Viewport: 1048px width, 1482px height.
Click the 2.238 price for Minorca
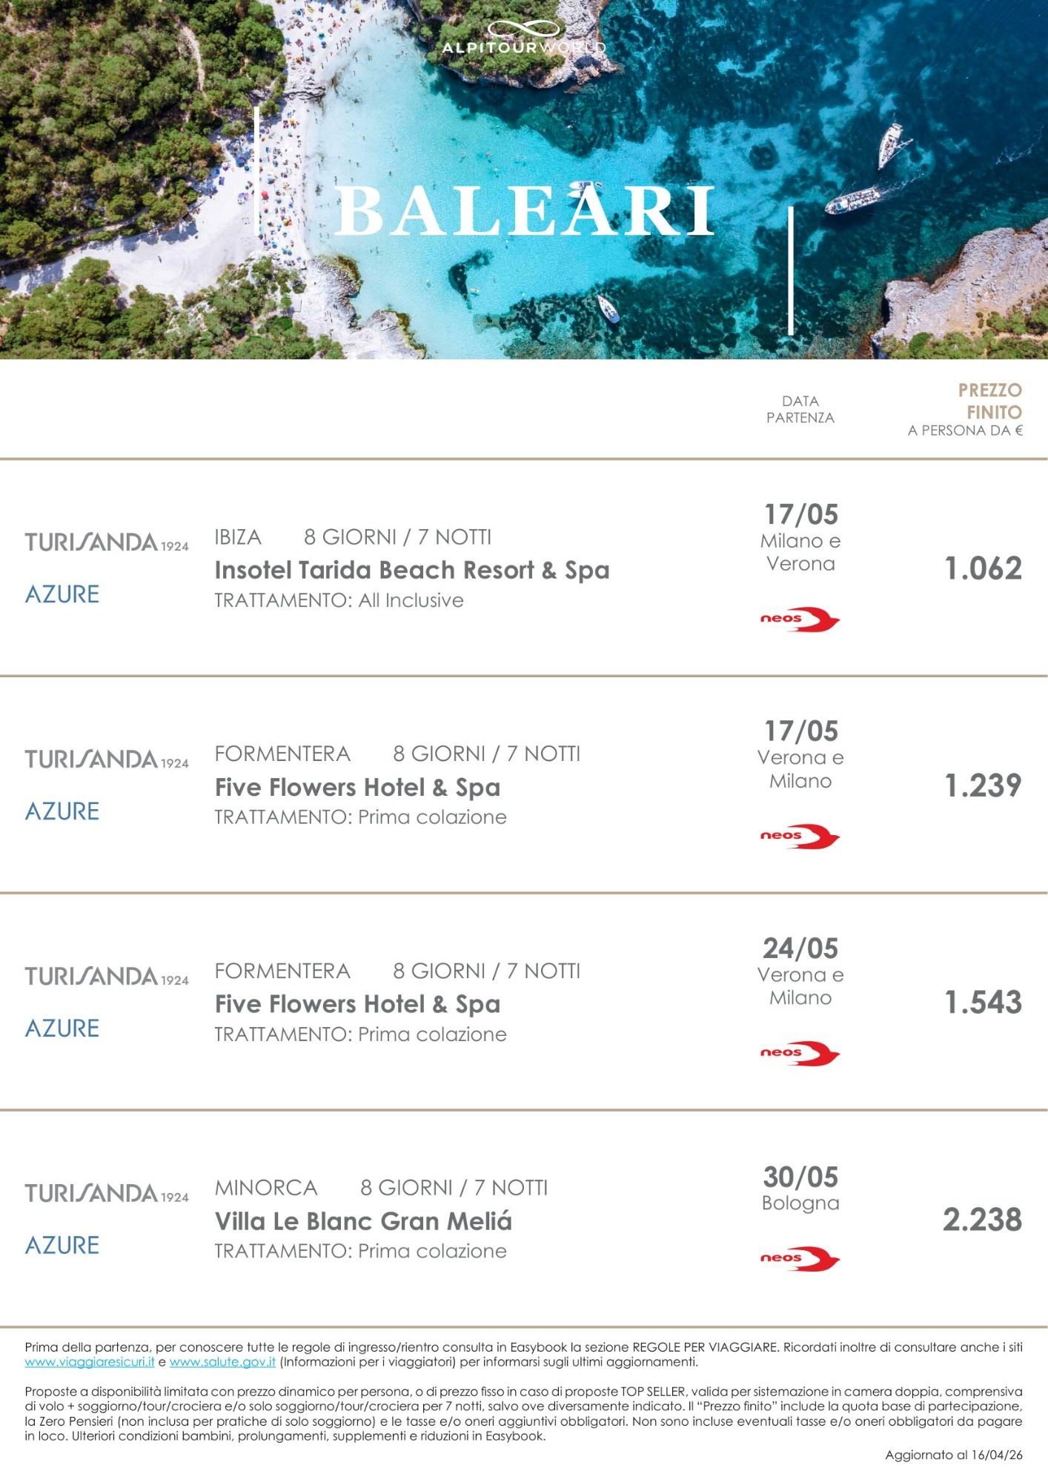(982, 1219)
